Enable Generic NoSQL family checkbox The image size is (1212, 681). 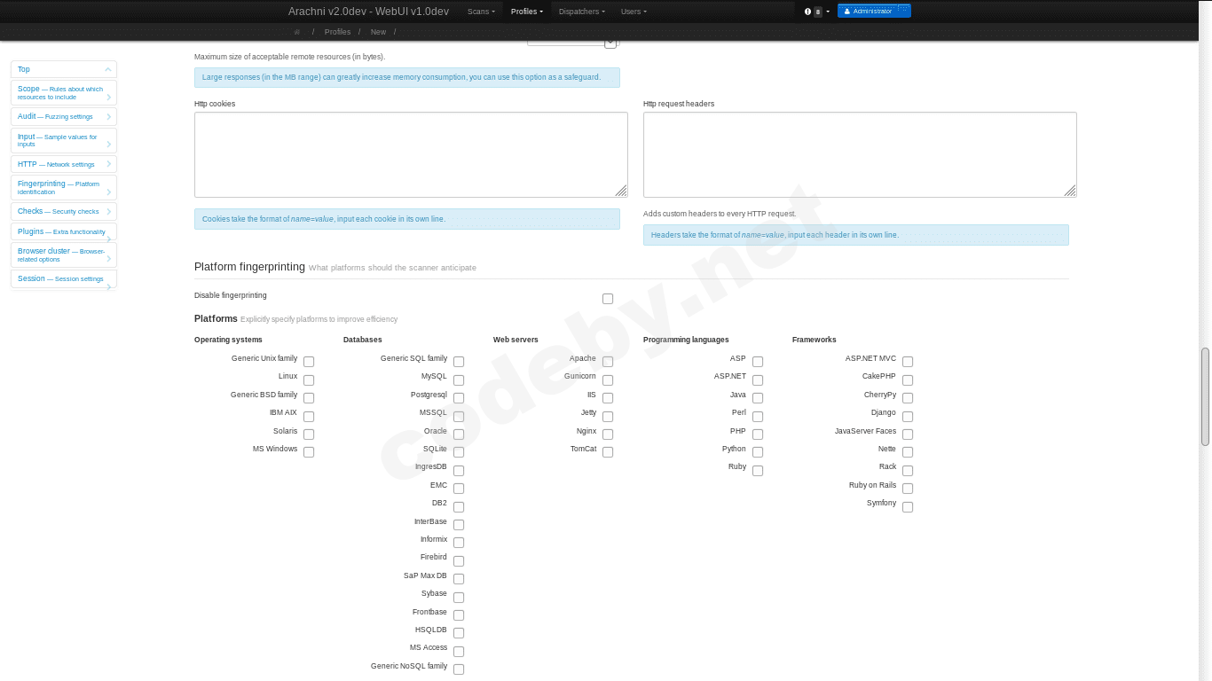pyautogui.click(x=459, y=669)
